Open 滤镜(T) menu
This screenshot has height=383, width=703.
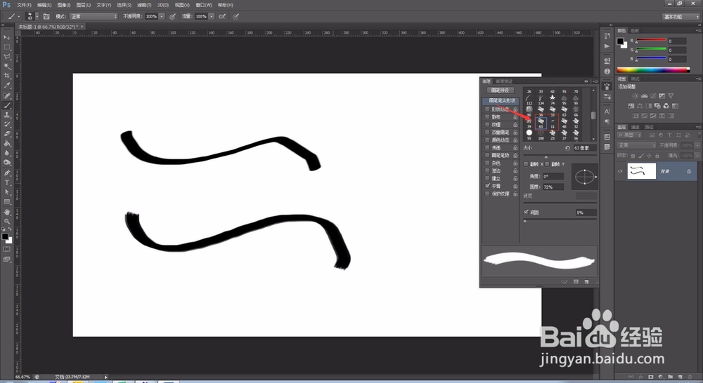point(144,5)
